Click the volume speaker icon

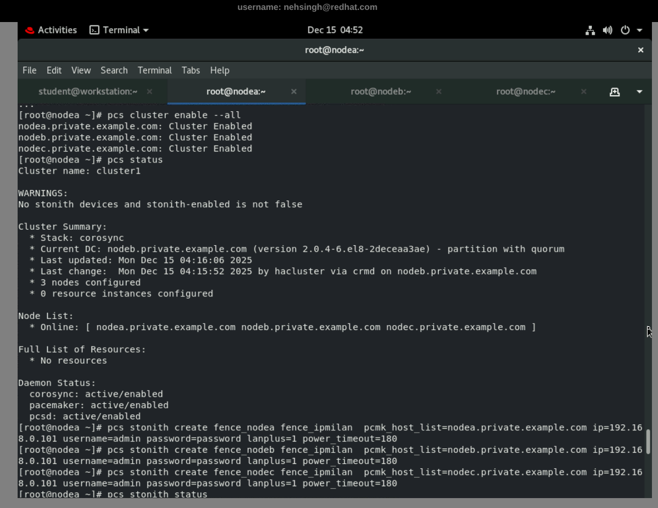[607, 30]
